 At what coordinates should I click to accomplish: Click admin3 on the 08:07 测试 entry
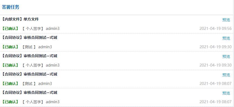[45, 84]
